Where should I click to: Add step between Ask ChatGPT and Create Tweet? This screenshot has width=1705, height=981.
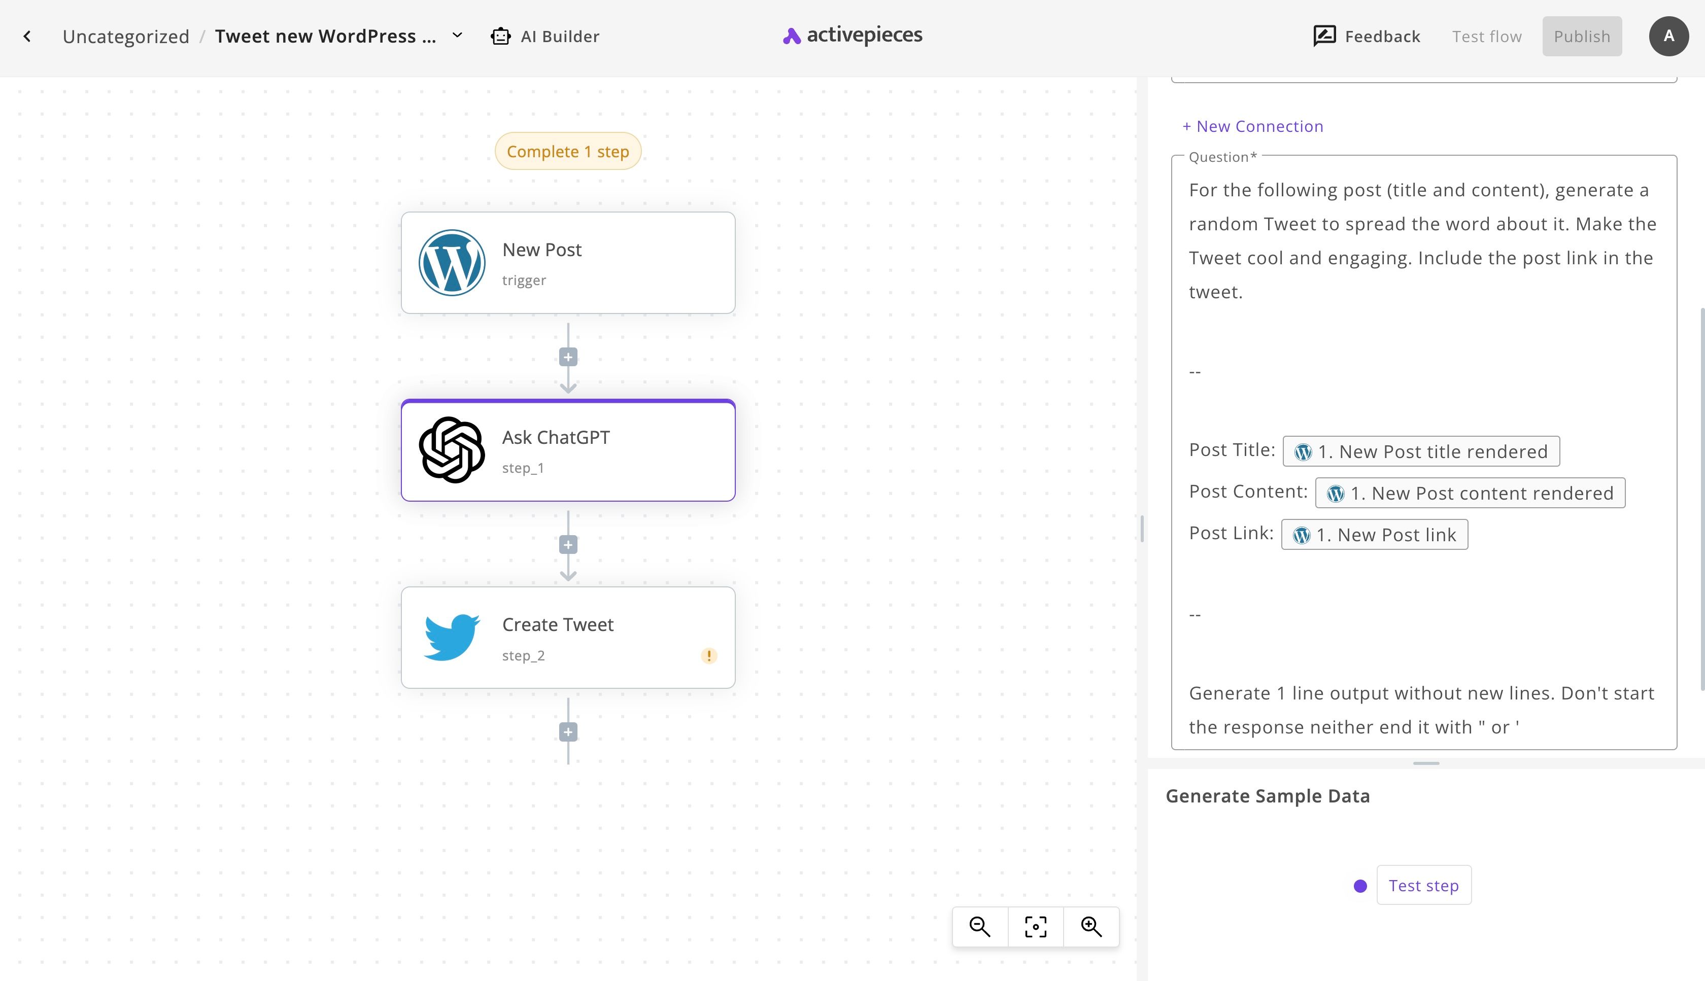(x=568, y=544)
